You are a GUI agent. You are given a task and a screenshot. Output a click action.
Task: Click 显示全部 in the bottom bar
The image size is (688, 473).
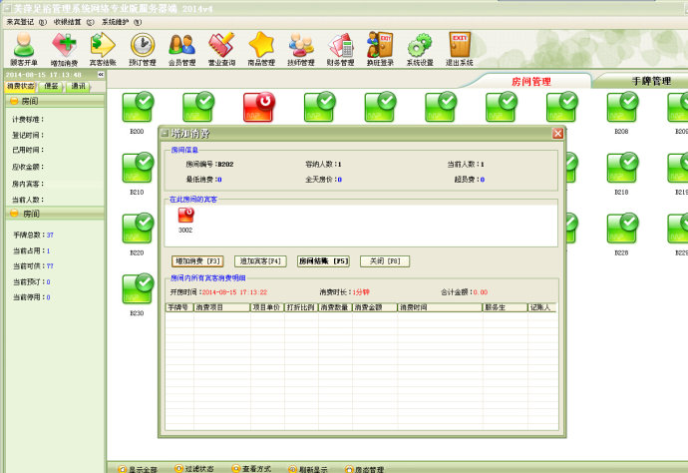[138, 469]
